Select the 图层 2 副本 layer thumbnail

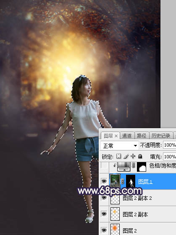point(115,214)
